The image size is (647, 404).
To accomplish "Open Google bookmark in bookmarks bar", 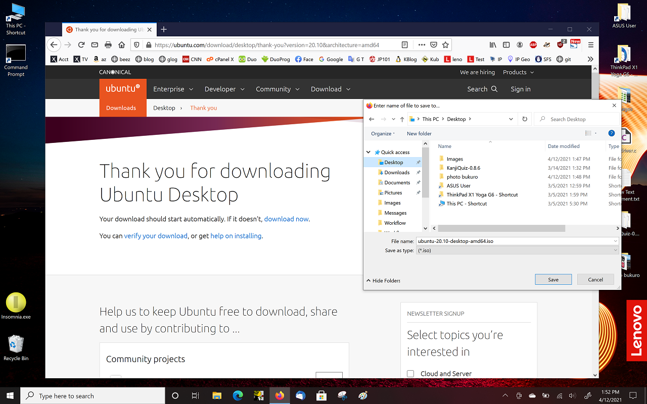I will coord(331,59).
